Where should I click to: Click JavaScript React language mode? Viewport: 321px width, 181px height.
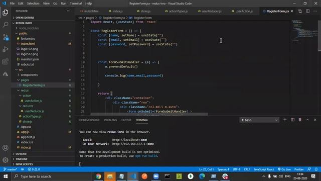[x=264, y=169]
